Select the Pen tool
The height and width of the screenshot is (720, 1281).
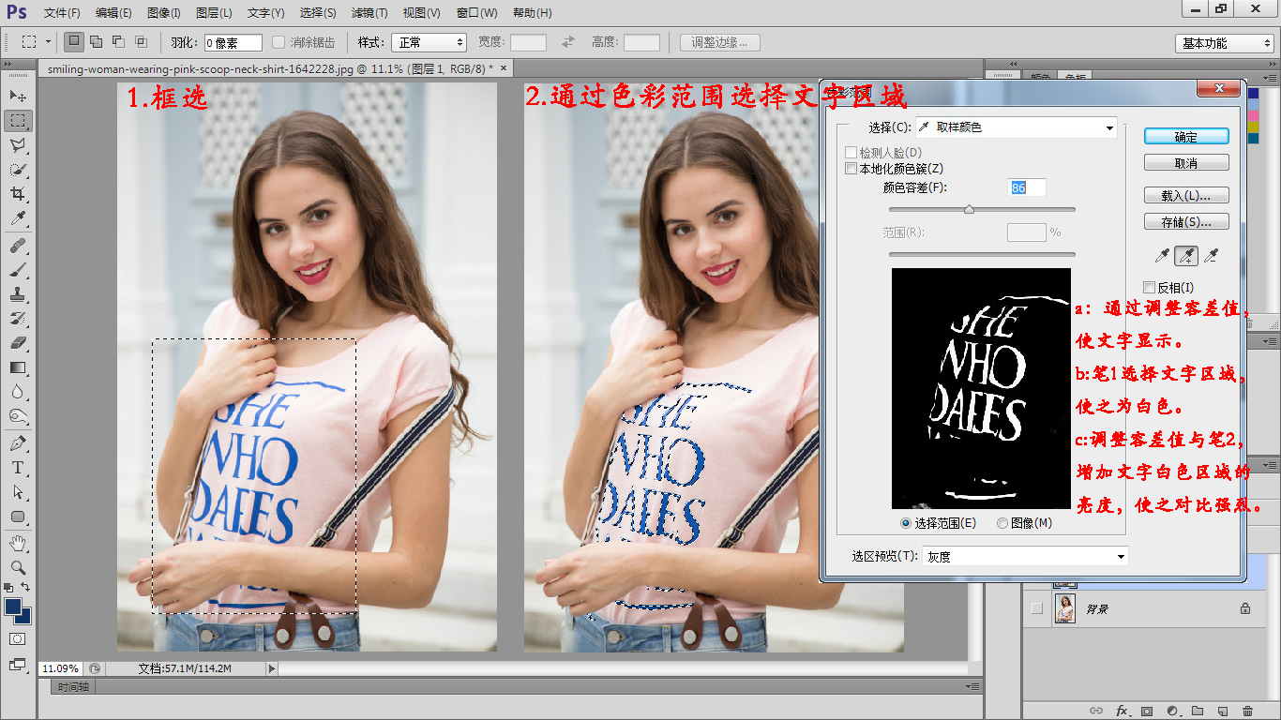[18, 443]
